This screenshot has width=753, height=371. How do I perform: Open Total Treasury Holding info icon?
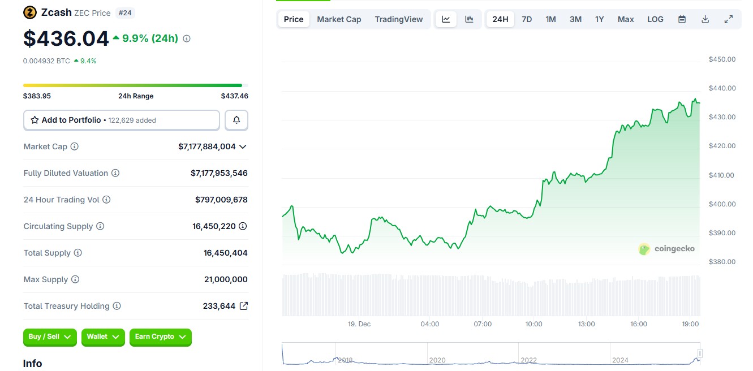pos(117,306)
